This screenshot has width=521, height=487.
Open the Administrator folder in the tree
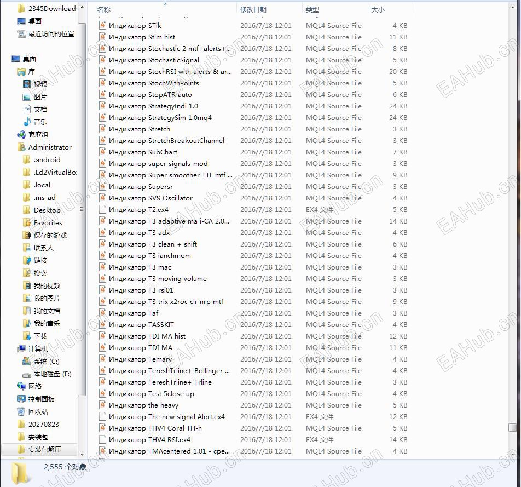50,147
